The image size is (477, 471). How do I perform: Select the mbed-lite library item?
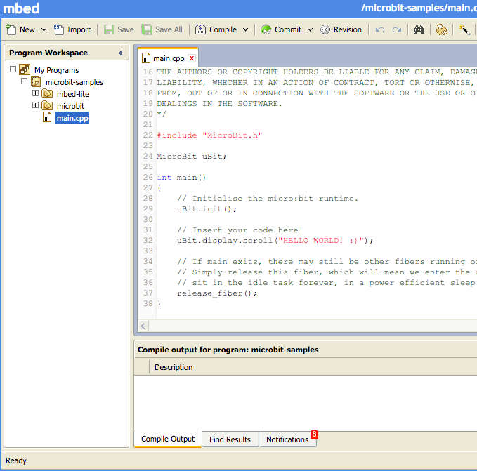click(73, 94)
